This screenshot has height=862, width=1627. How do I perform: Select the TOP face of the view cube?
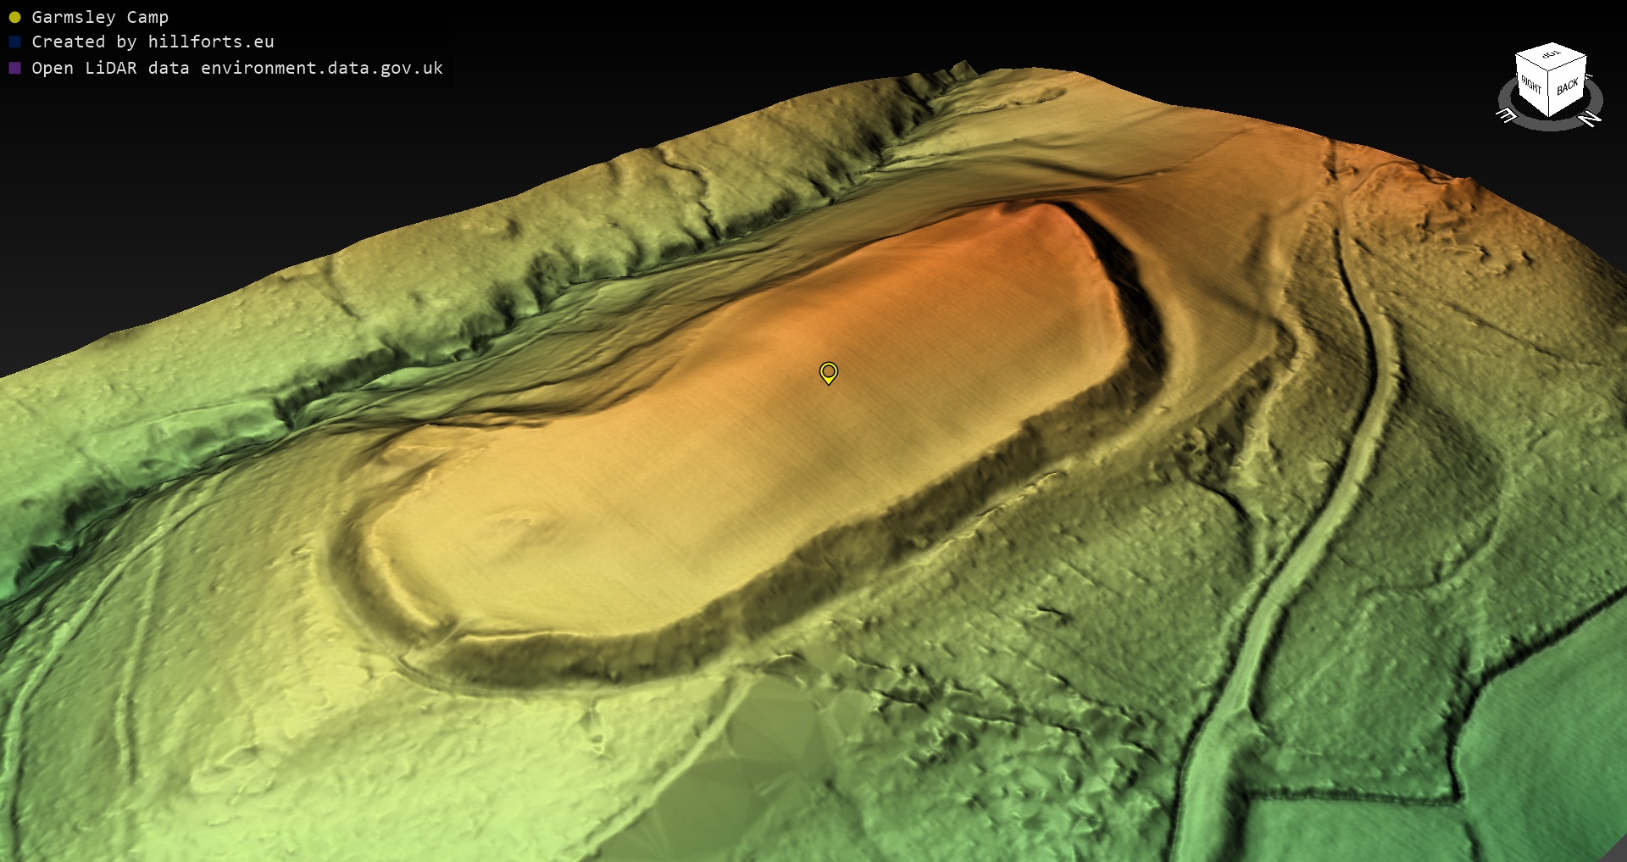[1551, 57]
